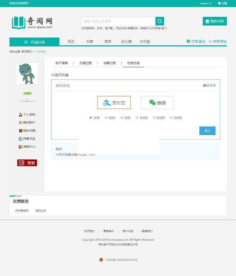Image resolution: width=236 pixels, height=276 pixels.
Task: Expand the arrow below the avatar badge
Action: pyautogui.click(x=27, y=99)
